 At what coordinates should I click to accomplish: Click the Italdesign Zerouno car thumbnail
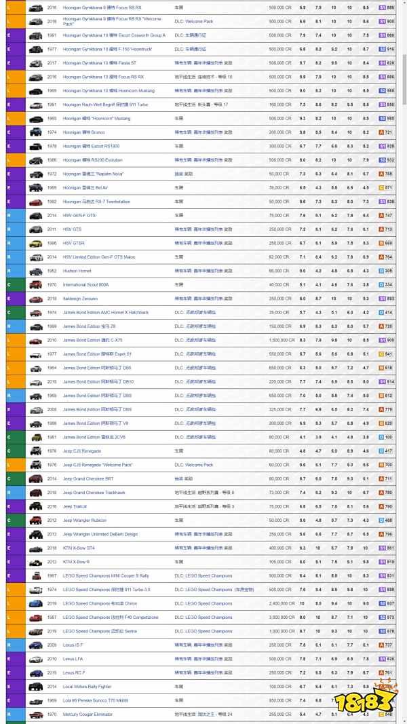(x=35, y=299)
